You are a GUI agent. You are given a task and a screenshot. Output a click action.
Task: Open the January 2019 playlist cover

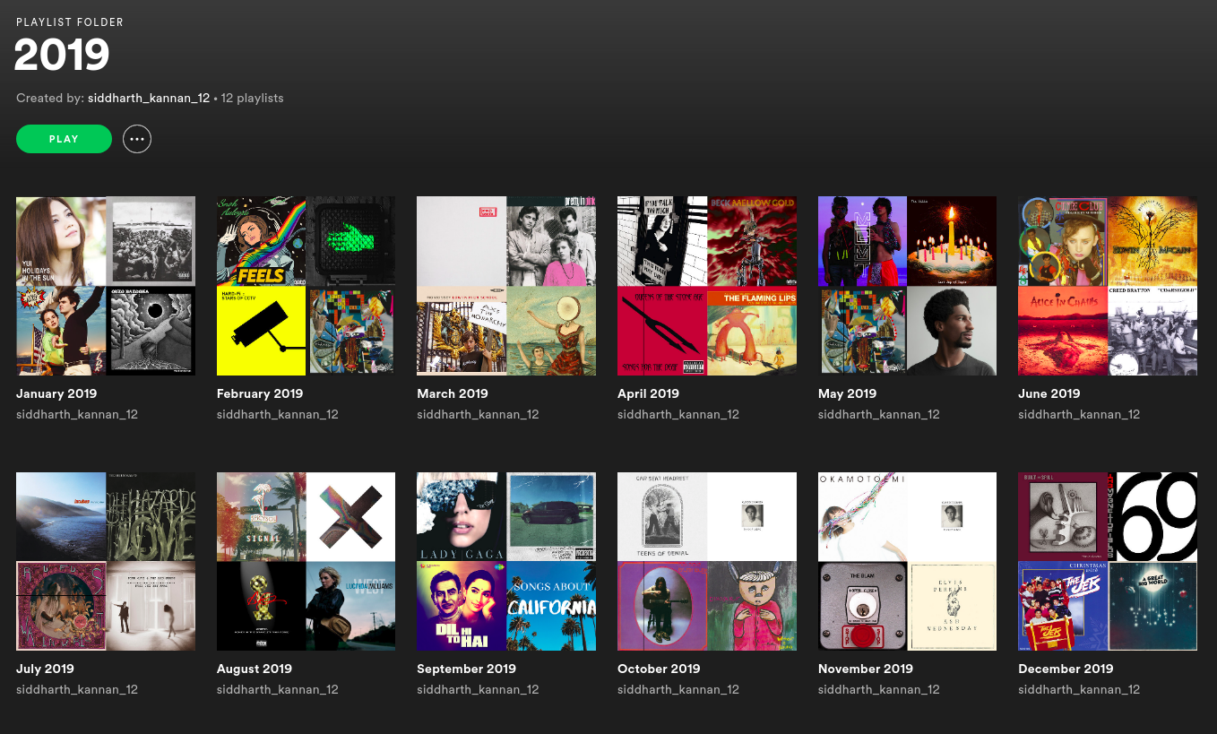pos(106,286)
